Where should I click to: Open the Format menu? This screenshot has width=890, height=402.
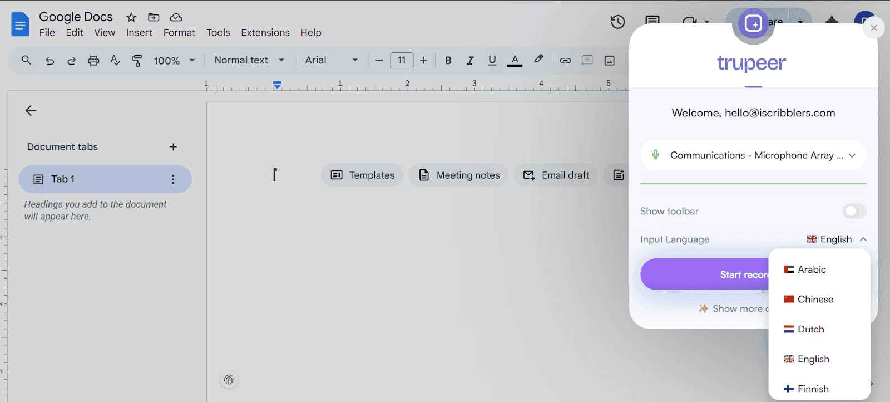pos(179,33)
